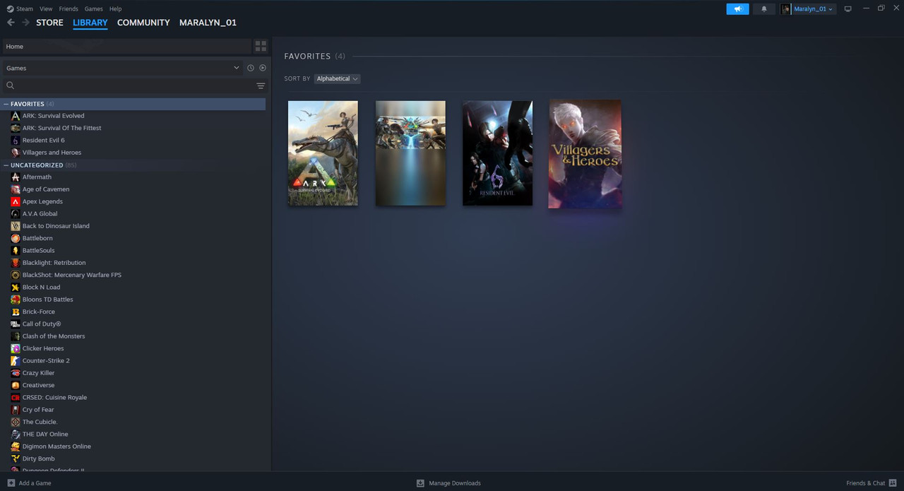Click the ARK: Survival Evolved list icon
This screenshot has height=491, width=904.
pyautogui.click(x=16, y=116)
